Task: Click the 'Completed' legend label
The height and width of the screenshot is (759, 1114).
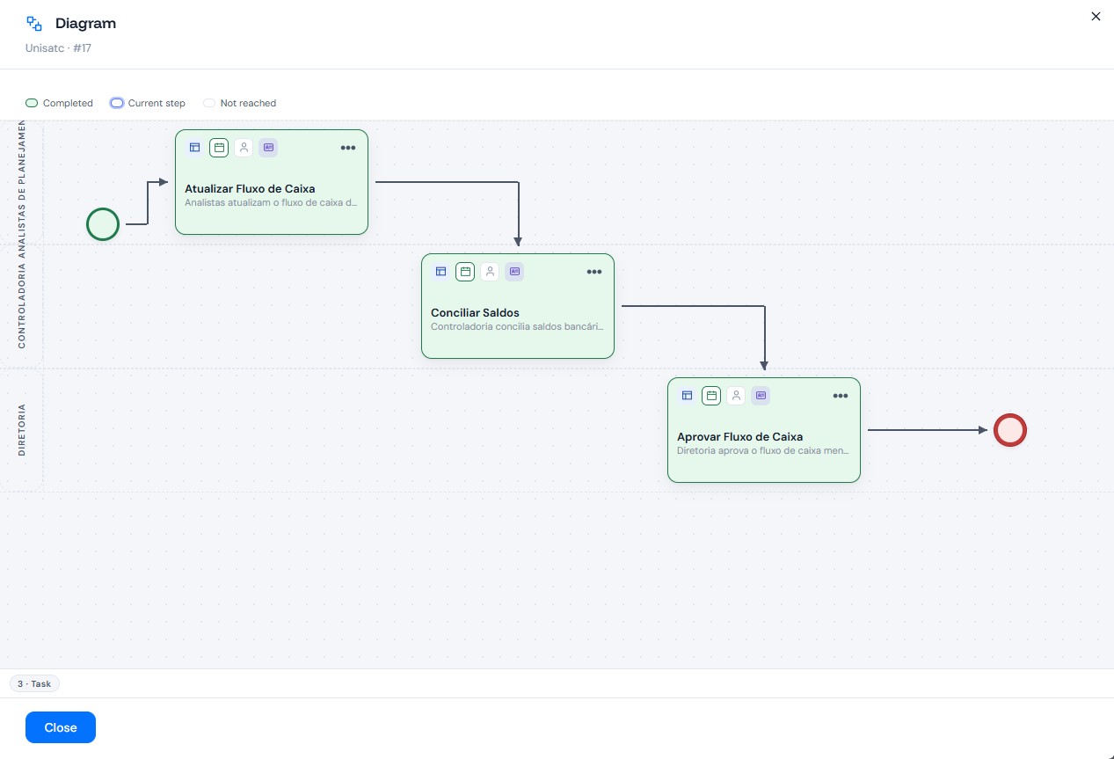Action: tap(68, 103)
